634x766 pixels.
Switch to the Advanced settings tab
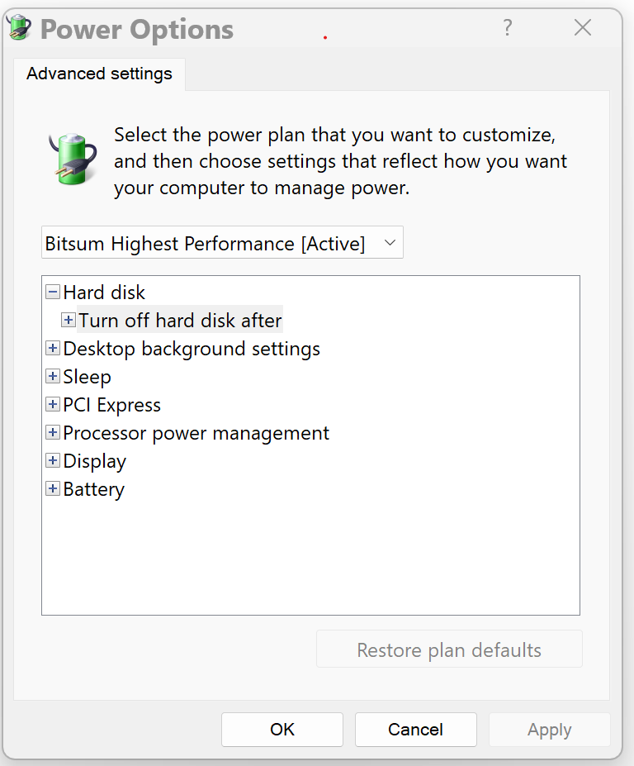(x=99, y=74)
